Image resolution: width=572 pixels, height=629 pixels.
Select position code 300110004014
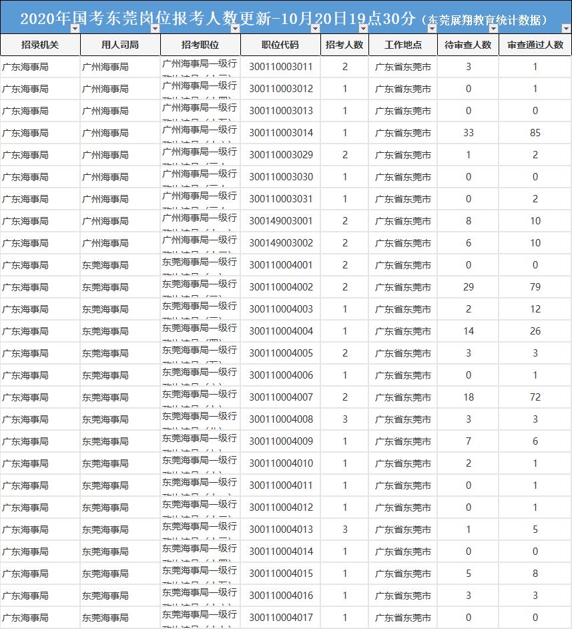point(280,552)
